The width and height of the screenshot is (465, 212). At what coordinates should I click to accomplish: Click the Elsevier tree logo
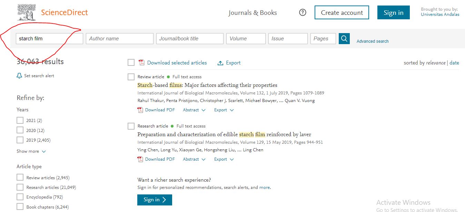[27, 12]
